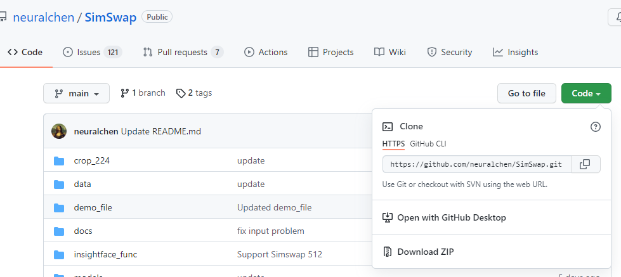Open the crop_224 folder
This screenshot has width=621, height=277.
(x=92, y=160)
